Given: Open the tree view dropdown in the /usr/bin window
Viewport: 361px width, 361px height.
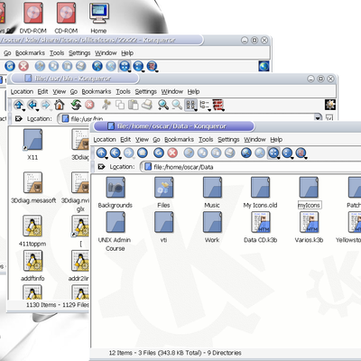Looking at the screenshot, I should coord(209,110).
